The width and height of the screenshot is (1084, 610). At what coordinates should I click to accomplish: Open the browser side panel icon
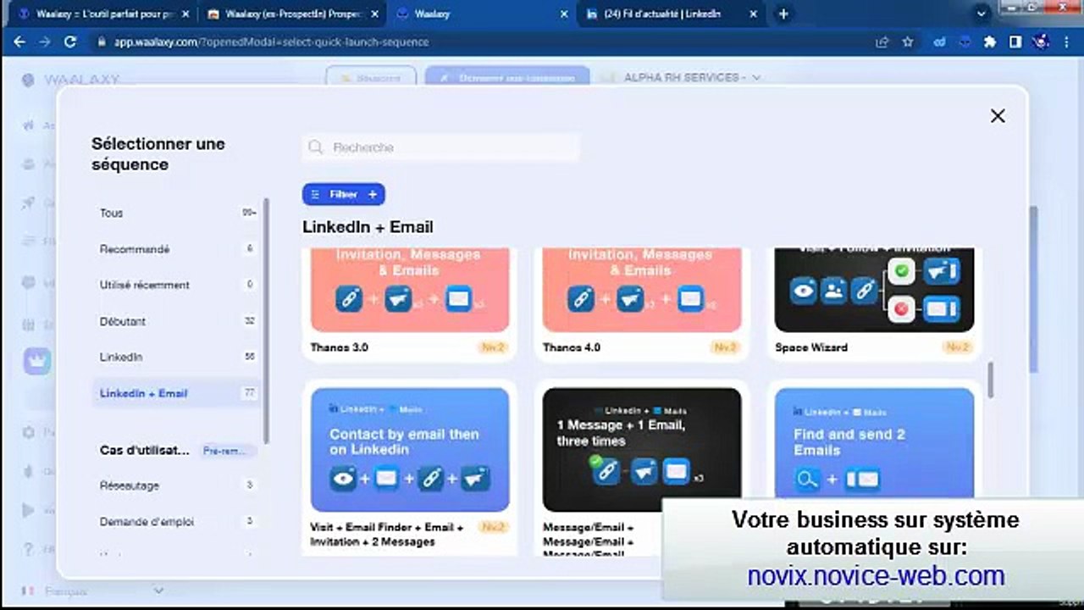pyautogui.click(x=1015, y=42)
